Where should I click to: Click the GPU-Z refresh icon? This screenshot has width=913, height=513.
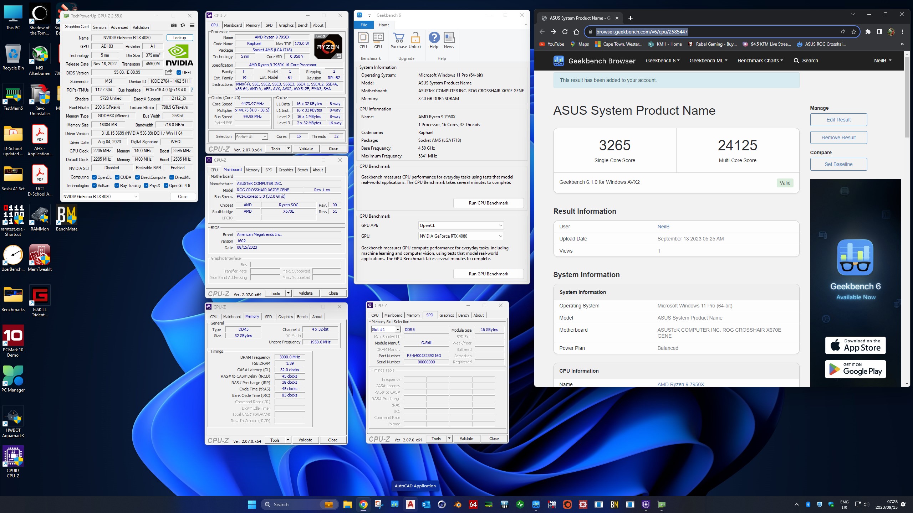point(183,26)
